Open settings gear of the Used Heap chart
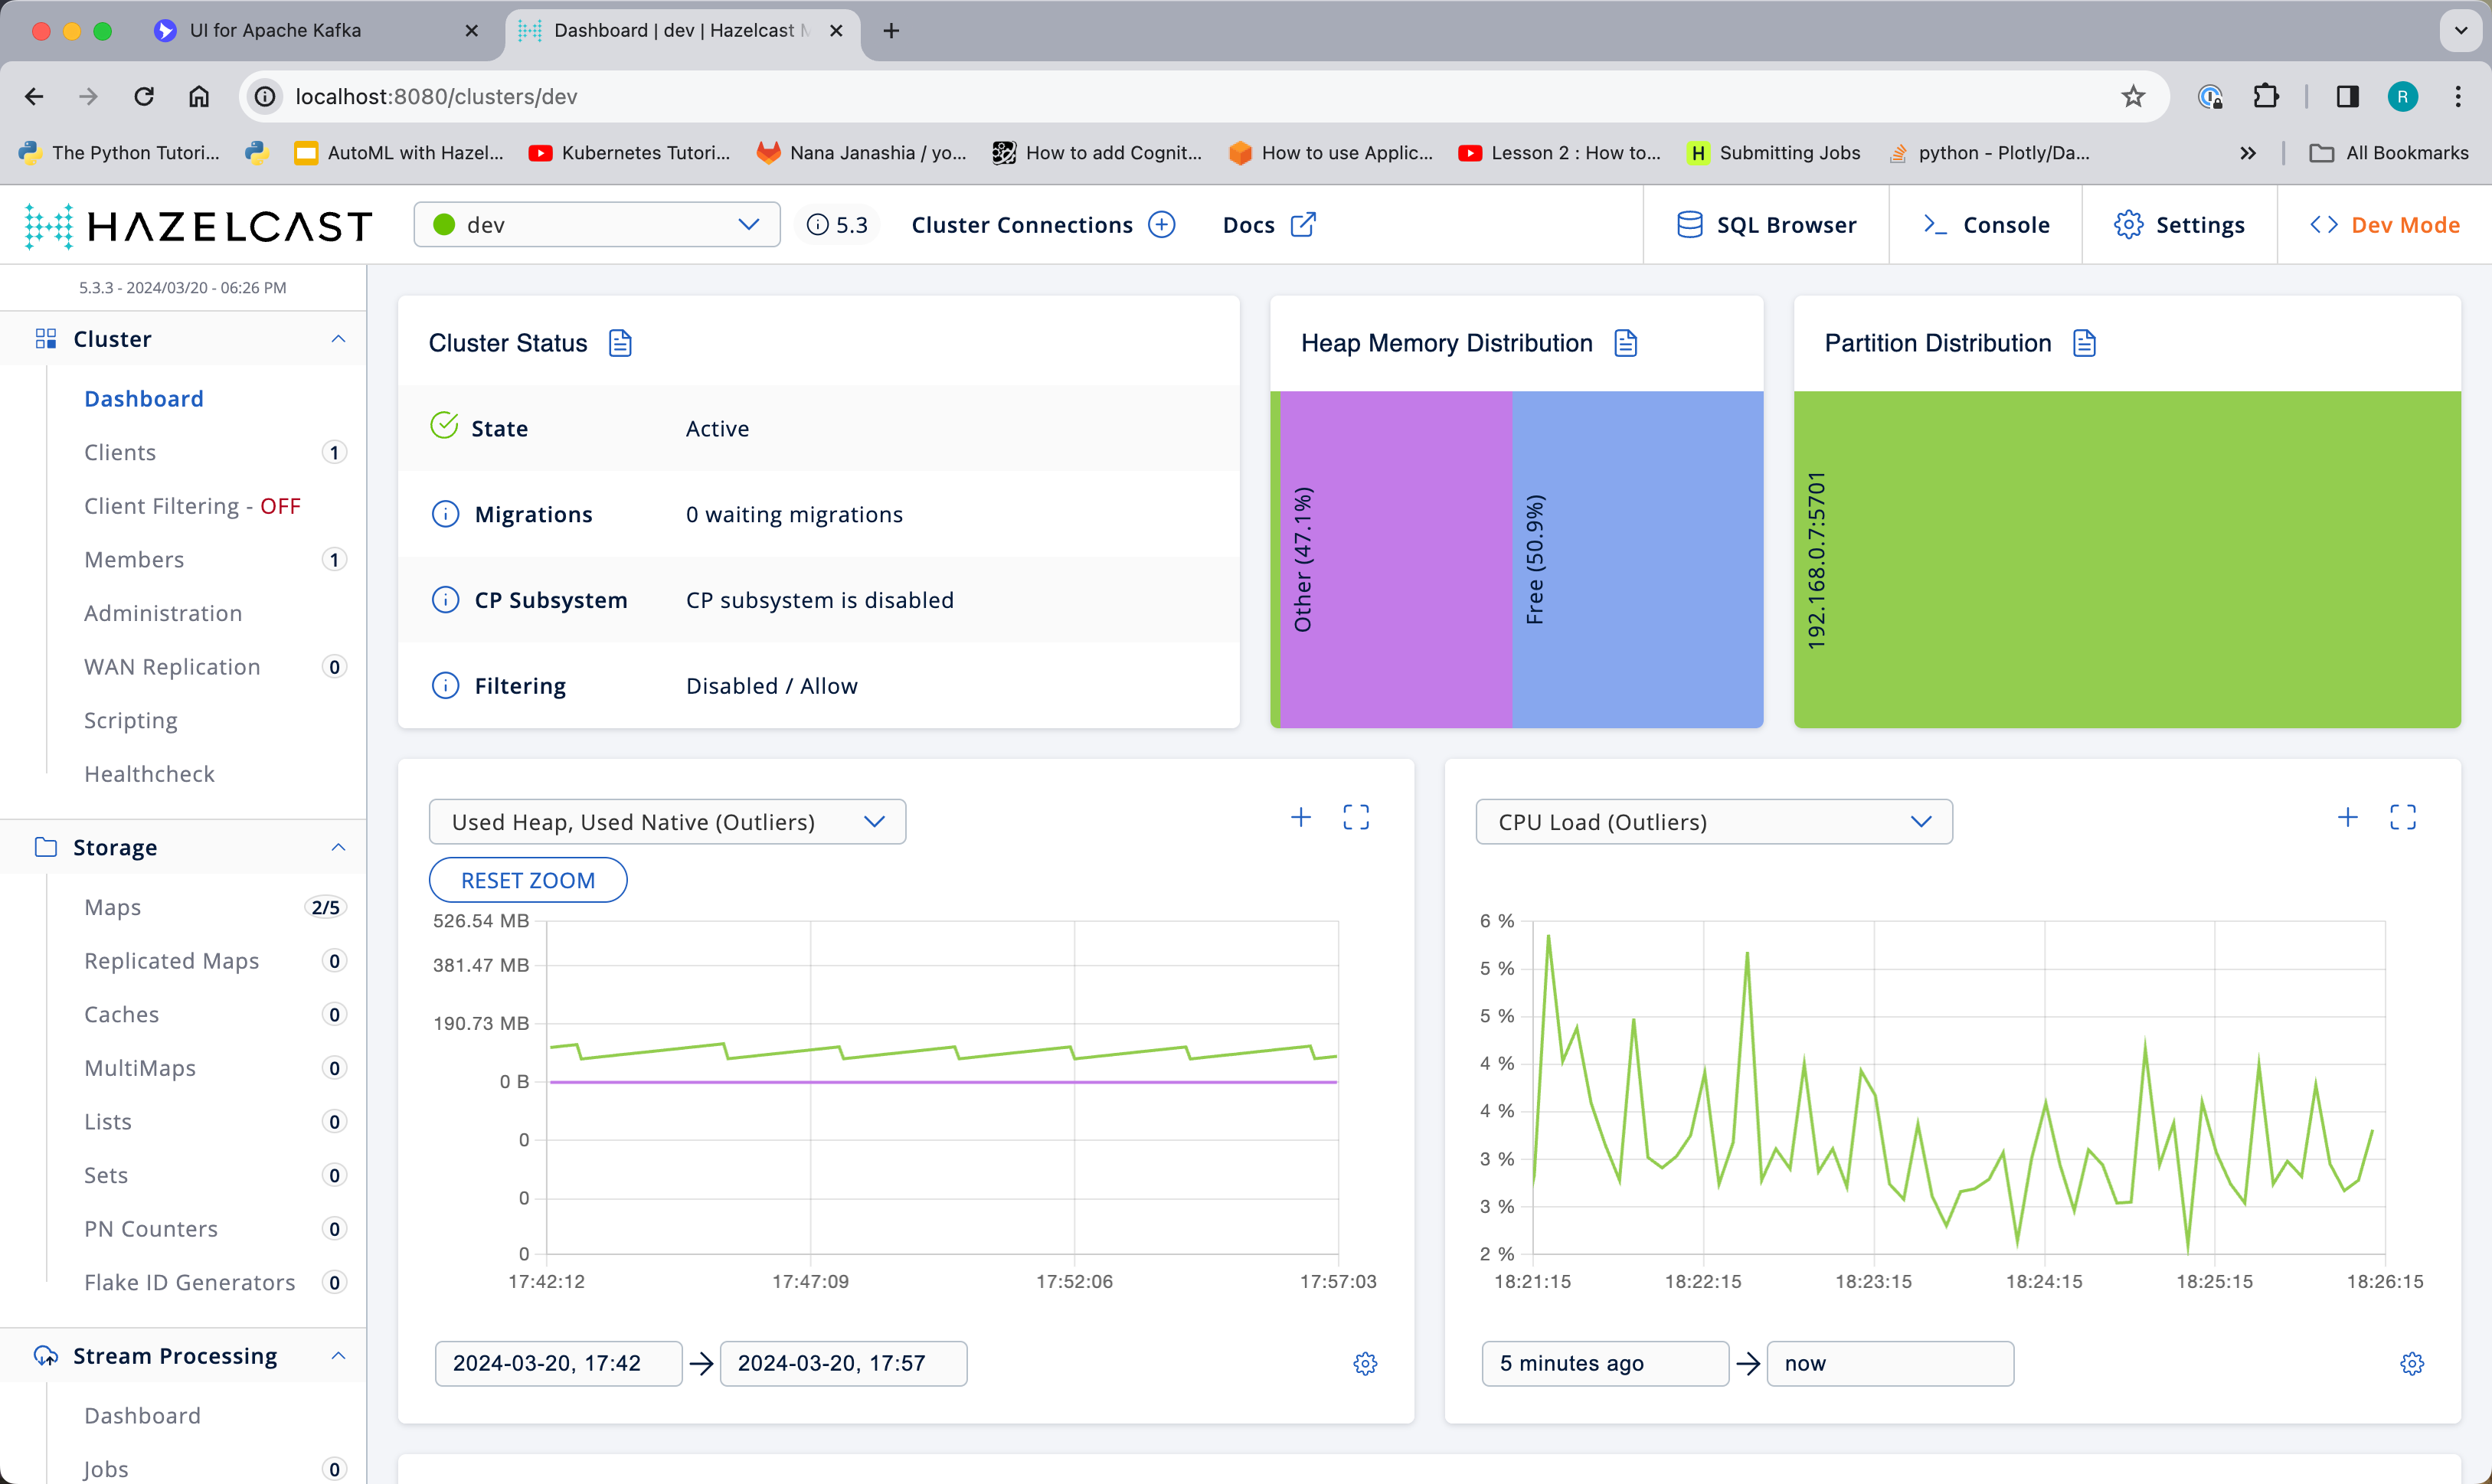 pyautogui.click(x=1365, y=1363)
